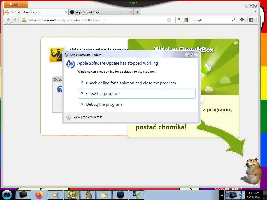Open the Nightly application menu button
The height and width of the screenshot is (200, 267).
point(15,4)
